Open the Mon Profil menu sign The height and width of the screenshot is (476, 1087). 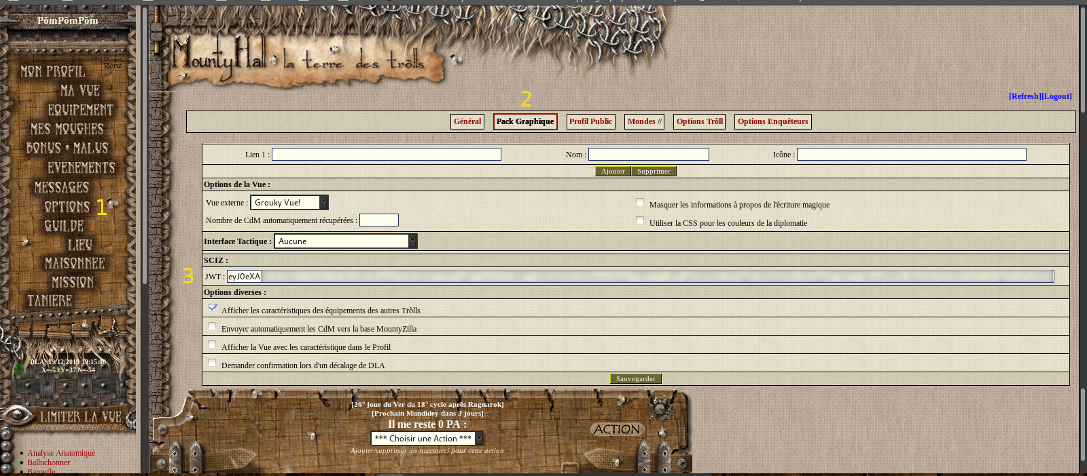pos(52,71)
